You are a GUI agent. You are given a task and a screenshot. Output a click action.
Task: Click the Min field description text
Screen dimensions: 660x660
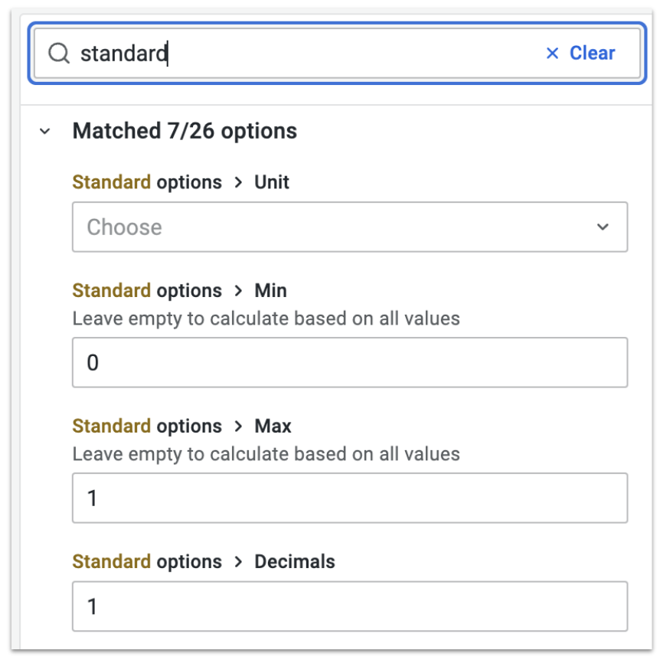266,319
